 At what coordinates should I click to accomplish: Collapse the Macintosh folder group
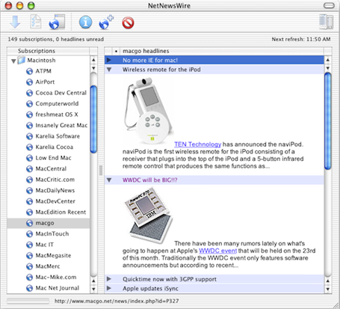13,61
